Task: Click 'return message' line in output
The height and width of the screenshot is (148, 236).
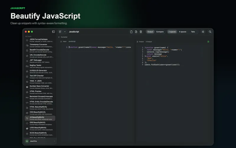Action: click(x=154, y=54)
